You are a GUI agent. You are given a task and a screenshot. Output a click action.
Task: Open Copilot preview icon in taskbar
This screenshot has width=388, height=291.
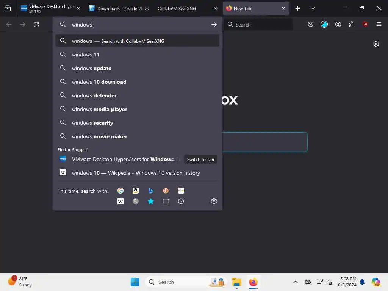pos(376,282)
